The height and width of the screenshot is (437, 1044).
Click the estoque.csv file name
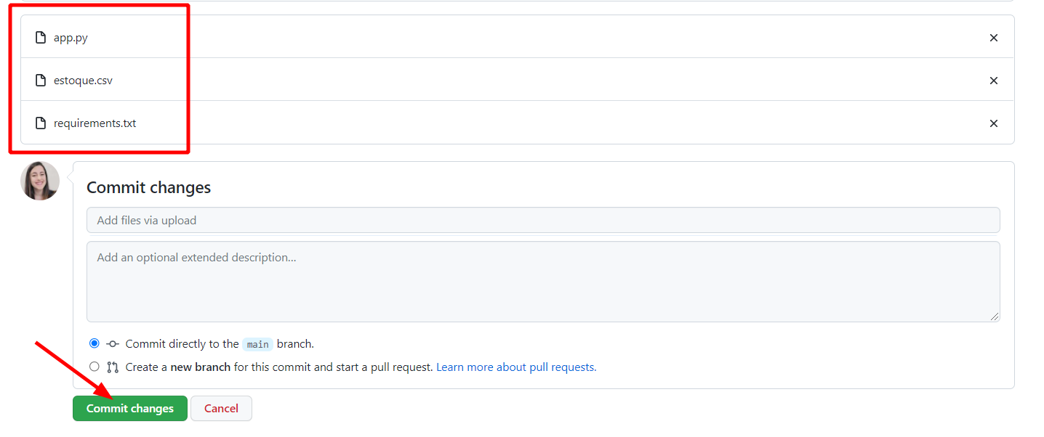pos(83,81)
